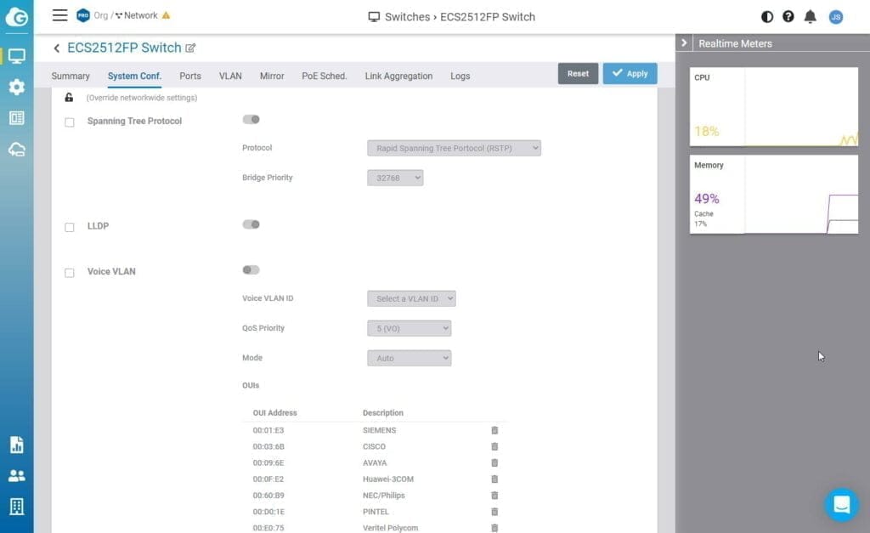Click the Apply button

(630, 74)
